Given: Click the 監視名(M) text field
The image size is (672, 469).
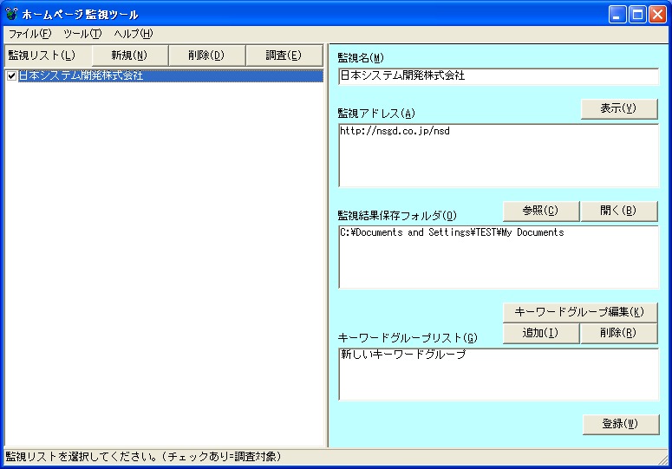Looking at the screenshot, I should (x=499, y=76).
